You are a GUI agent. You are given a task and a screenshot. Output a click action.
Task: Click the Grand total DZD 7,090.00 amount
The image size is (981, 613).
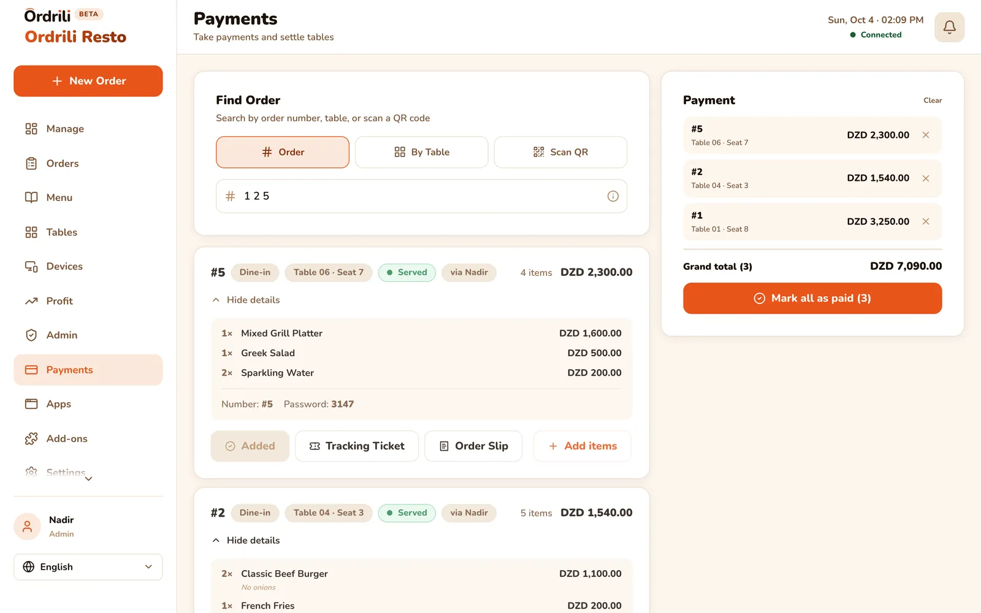coord(906,266)
